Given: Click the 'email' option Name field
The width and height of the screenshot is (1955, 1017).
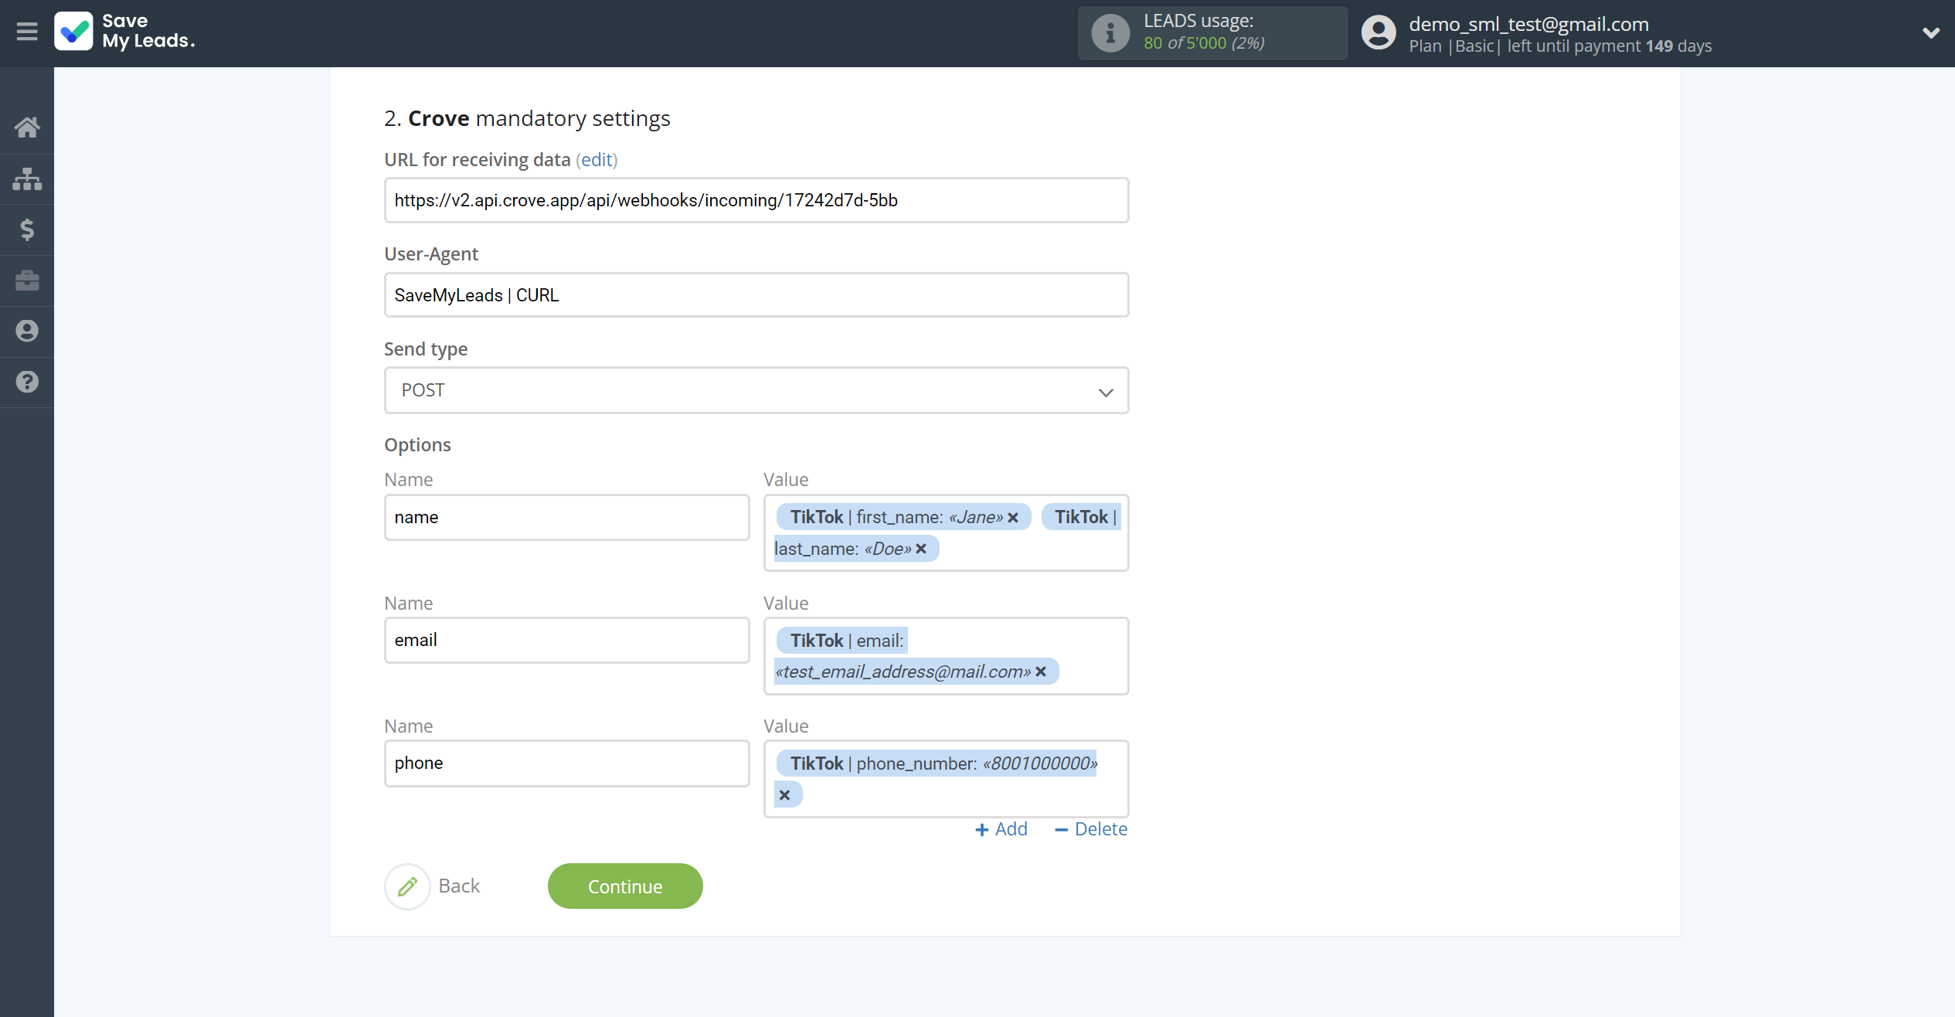Looking at the screenshot, I should 566,640.
